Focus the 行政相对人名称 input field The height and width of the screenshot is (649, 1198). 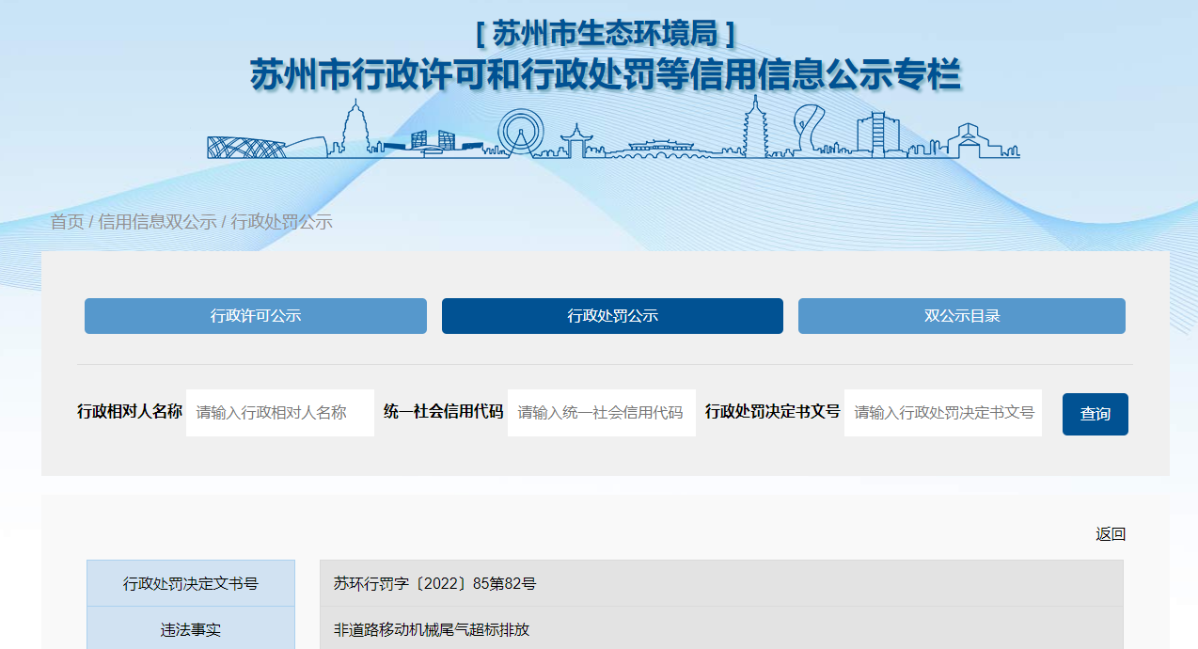[x=280, y=413]
